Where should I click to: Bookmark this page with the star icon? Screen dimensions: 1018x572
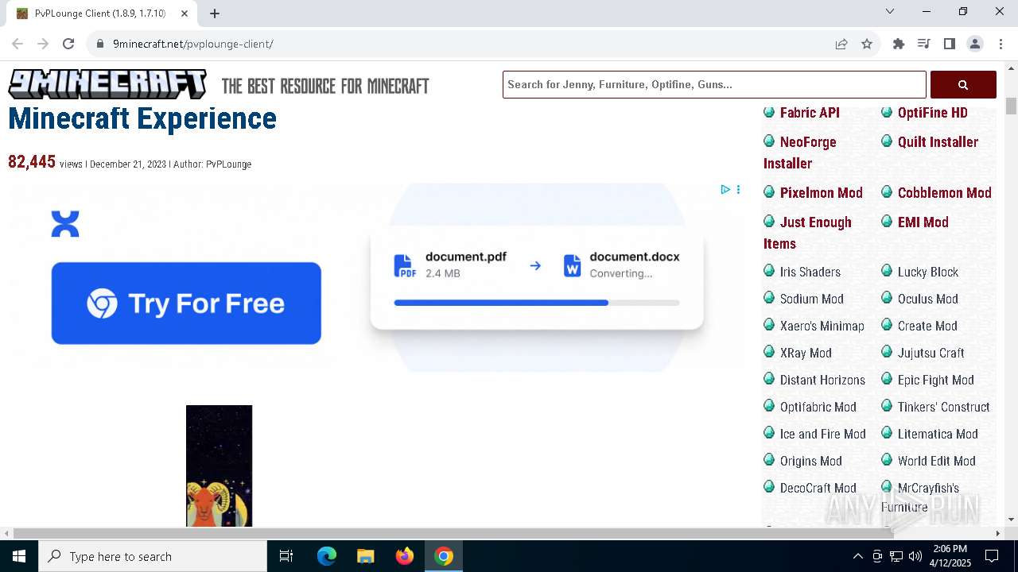pos(867,44)
